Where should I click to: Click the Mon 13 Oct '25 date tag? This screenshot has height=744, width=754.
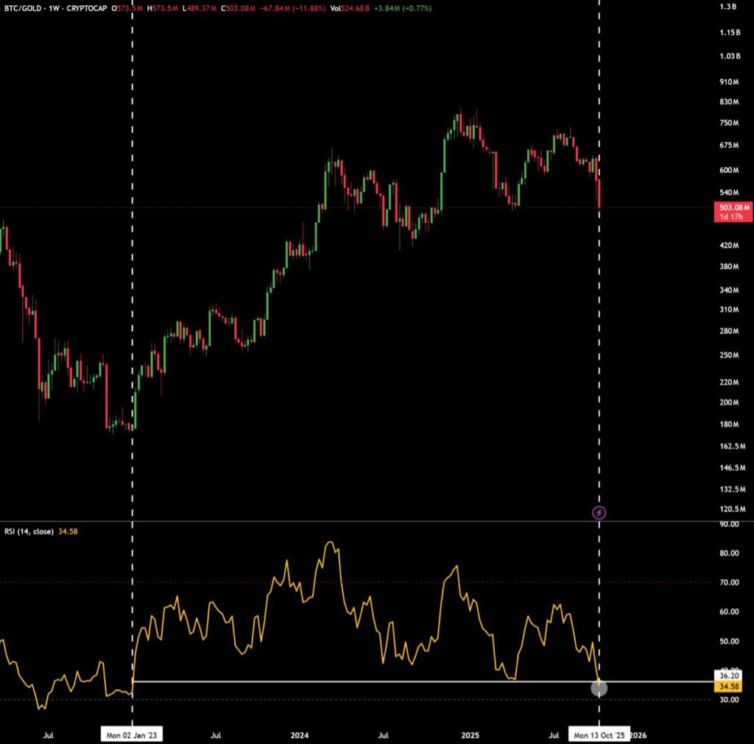[599, 734]
